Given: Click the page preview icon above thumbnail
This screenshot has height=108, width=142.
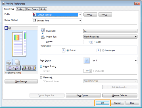Looking at the screenshot, I should (x=6, y=28).
